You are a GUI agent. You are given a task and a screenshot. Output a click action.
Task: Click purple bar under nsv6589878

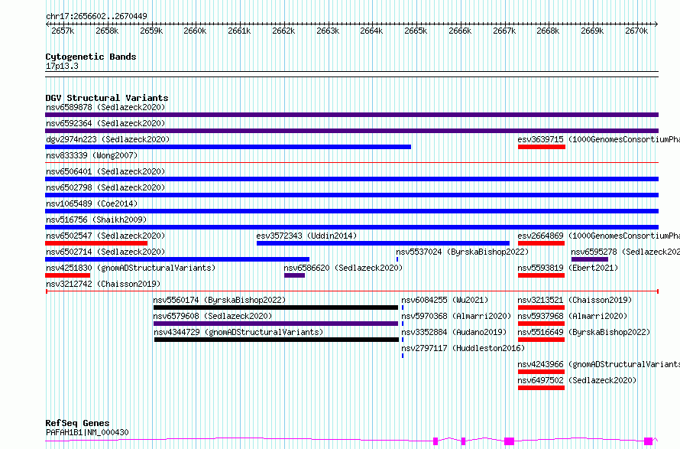coord(351,115)
